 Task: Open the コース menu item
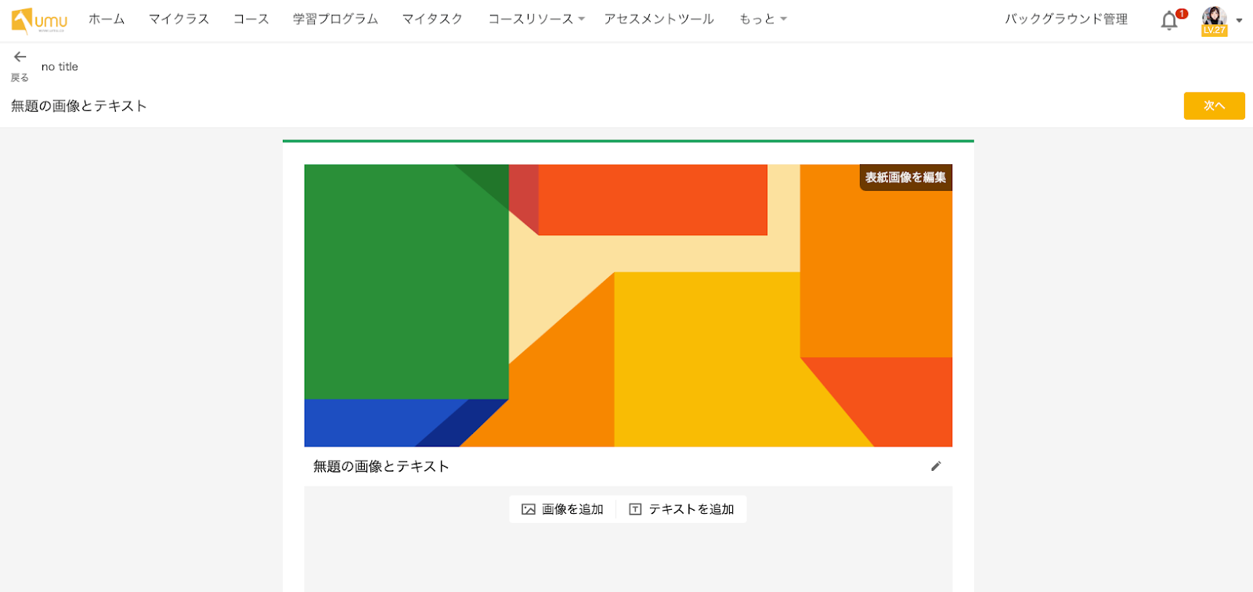click(251, 19)
